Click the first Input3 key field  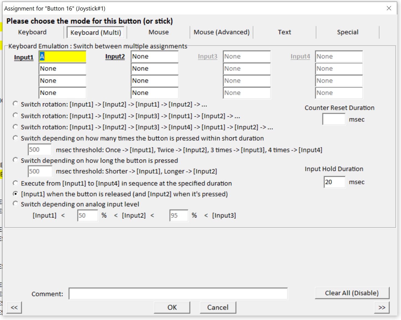point(247,57)
